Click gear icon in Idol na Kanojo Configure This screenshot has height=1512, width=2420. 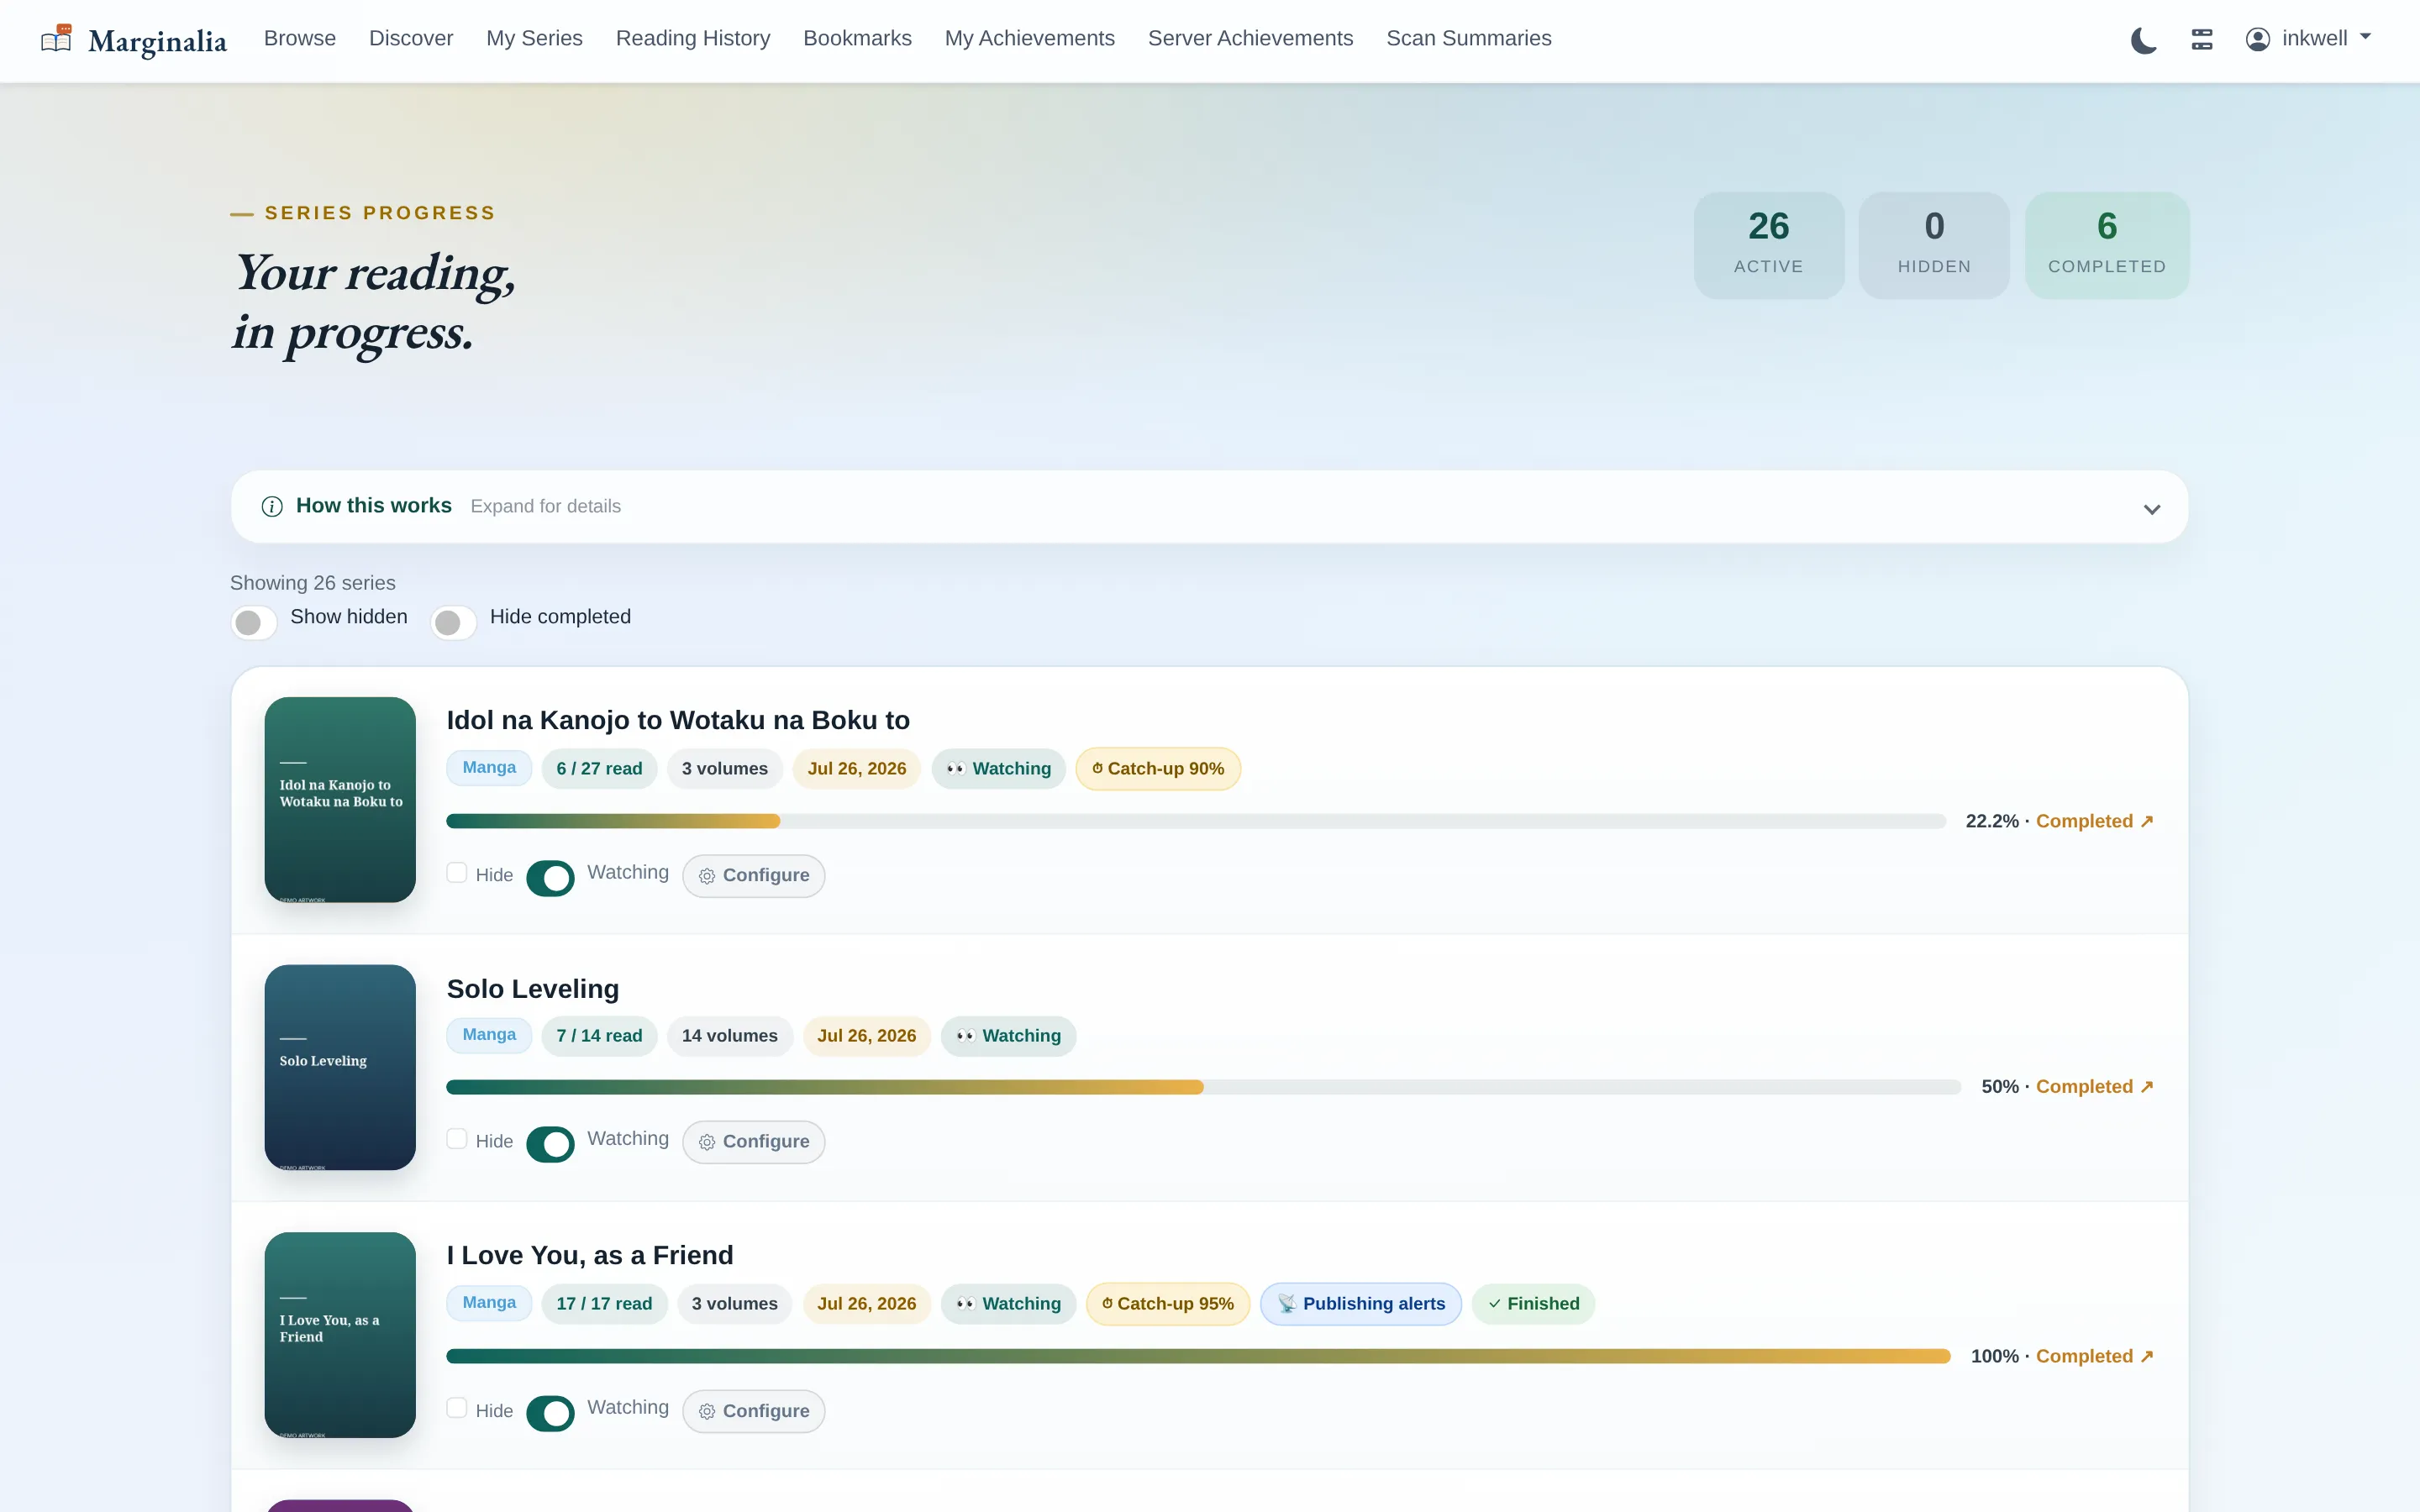tap(707, 876)
